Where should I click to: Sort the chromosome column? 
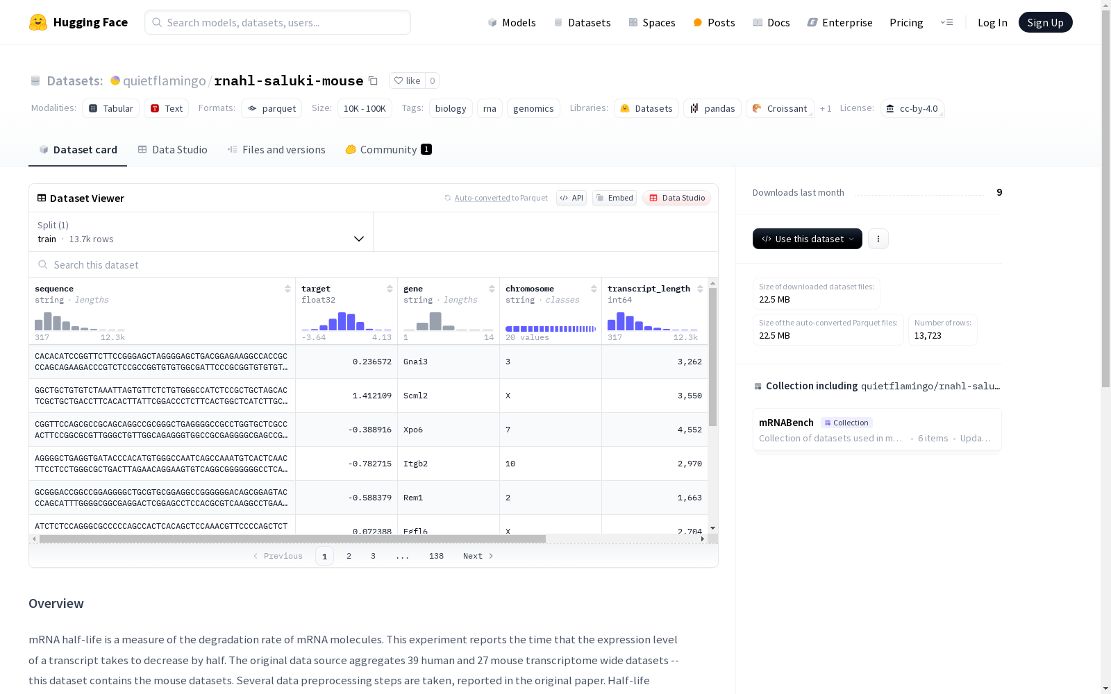[x=594, y=289]
